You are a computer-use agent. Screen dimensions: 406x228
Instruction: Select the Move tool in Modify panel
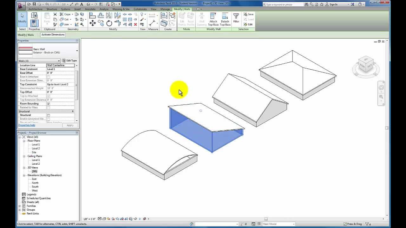click(93, 23)
